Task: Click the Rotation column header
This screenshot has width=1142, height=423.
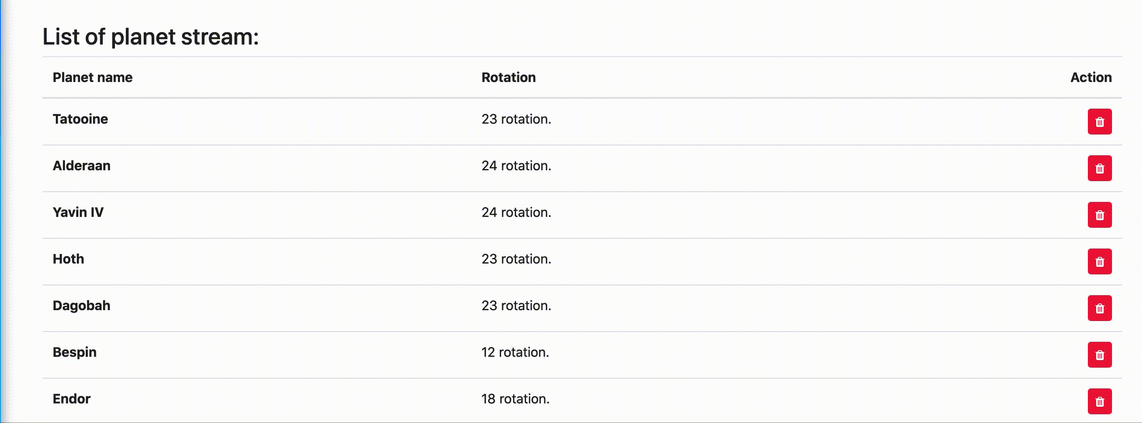Action: (x=509, y=77)
